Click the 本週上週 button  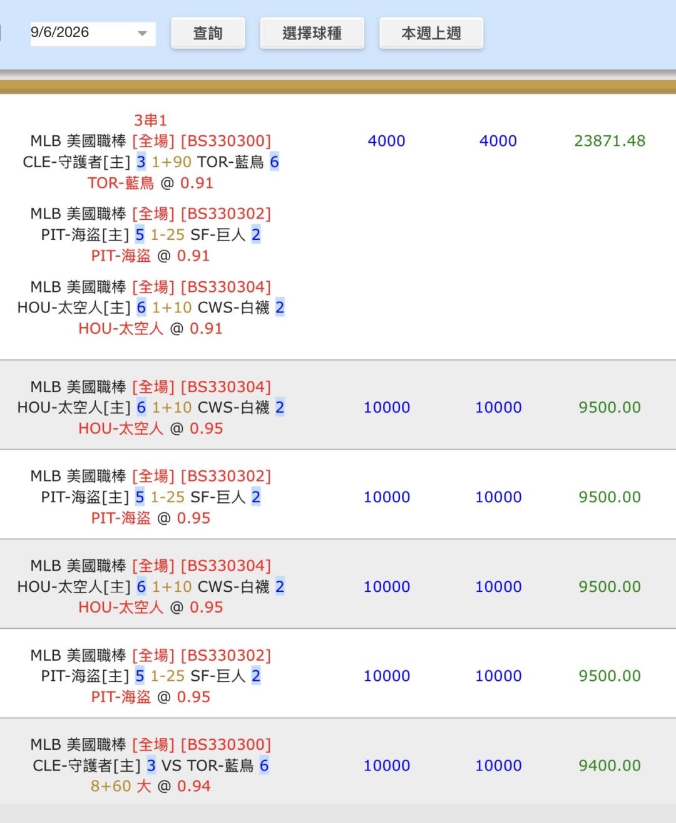[x=431, y=33]
